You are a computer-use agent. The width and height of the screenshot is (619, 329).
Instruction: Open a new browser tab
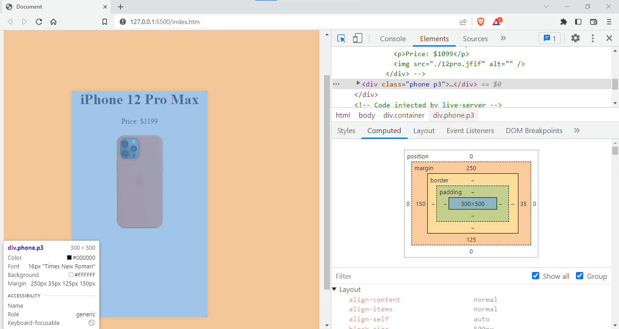coord(121,7)
